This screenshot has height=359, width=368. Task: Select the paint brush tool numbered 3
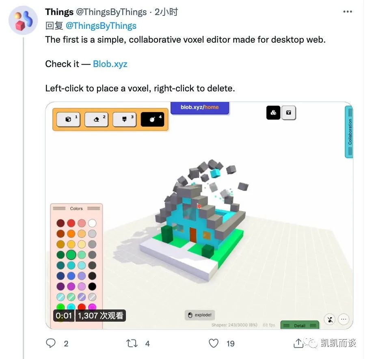tap(124, 119)
